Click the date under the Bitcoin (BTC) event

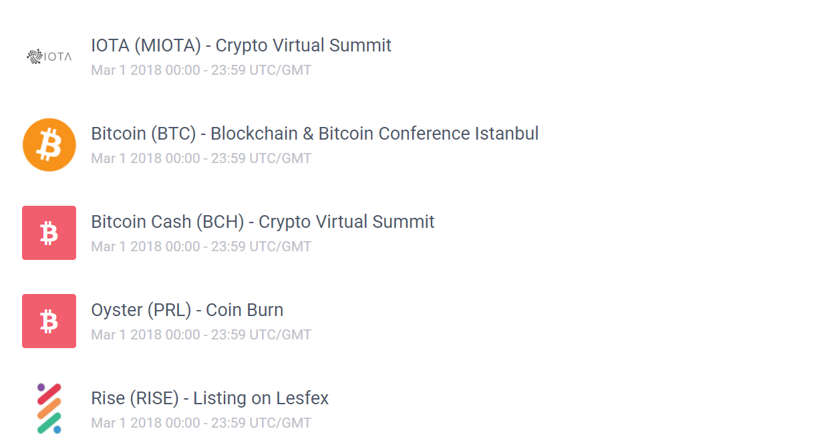click(201, 158)
